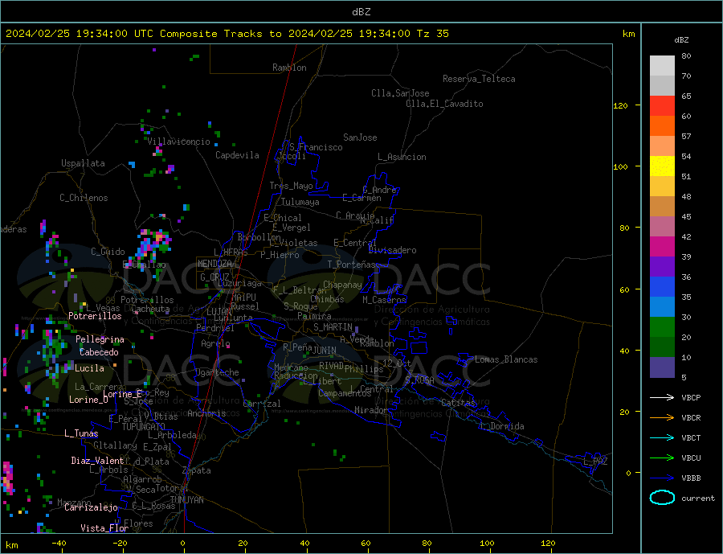Click the C_Chilenos label

84,198
